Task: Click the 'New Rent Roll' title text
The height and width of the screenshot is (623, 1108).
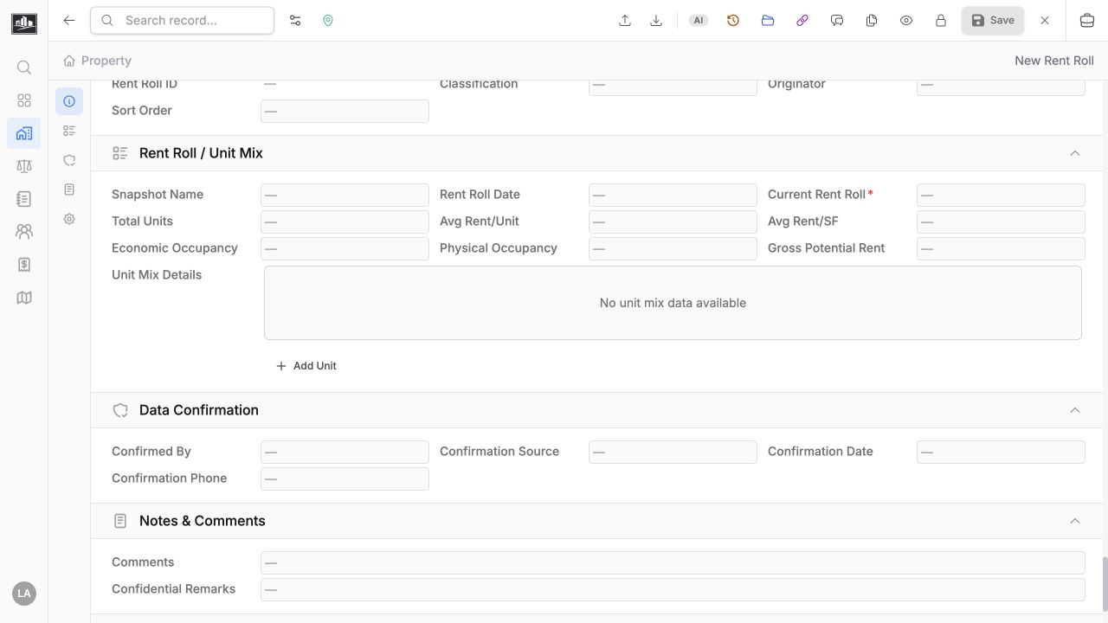Action: pyautogui.click(x=1054, y=61)
